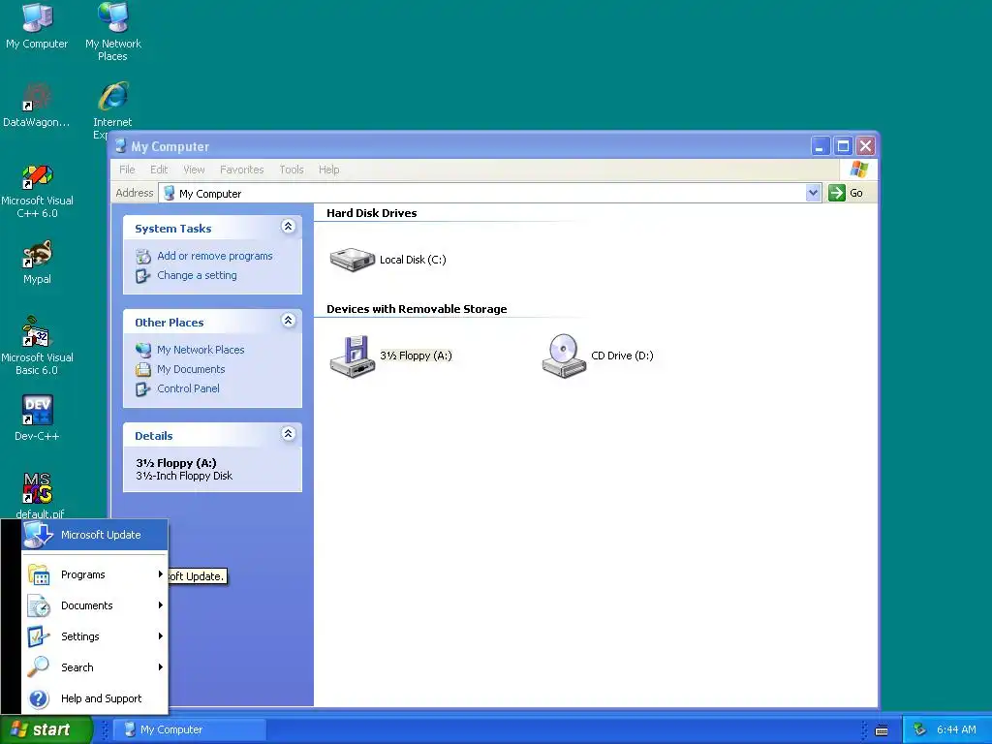
Task: Click the Add or remove programs icon
Action: [143, 256]
